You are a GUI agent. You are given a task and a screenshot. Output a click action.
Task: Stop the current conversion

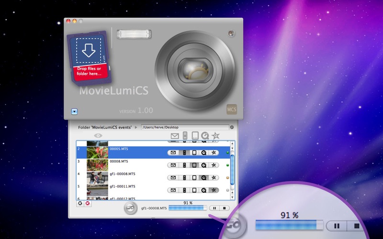(x=224, y=208)
